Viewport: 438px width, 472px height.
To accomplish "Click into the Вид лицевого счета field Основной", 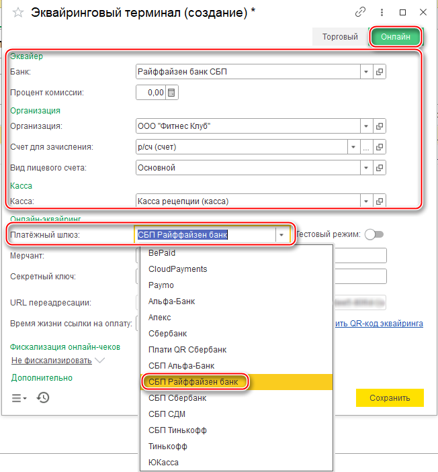I will click(248, 168).
